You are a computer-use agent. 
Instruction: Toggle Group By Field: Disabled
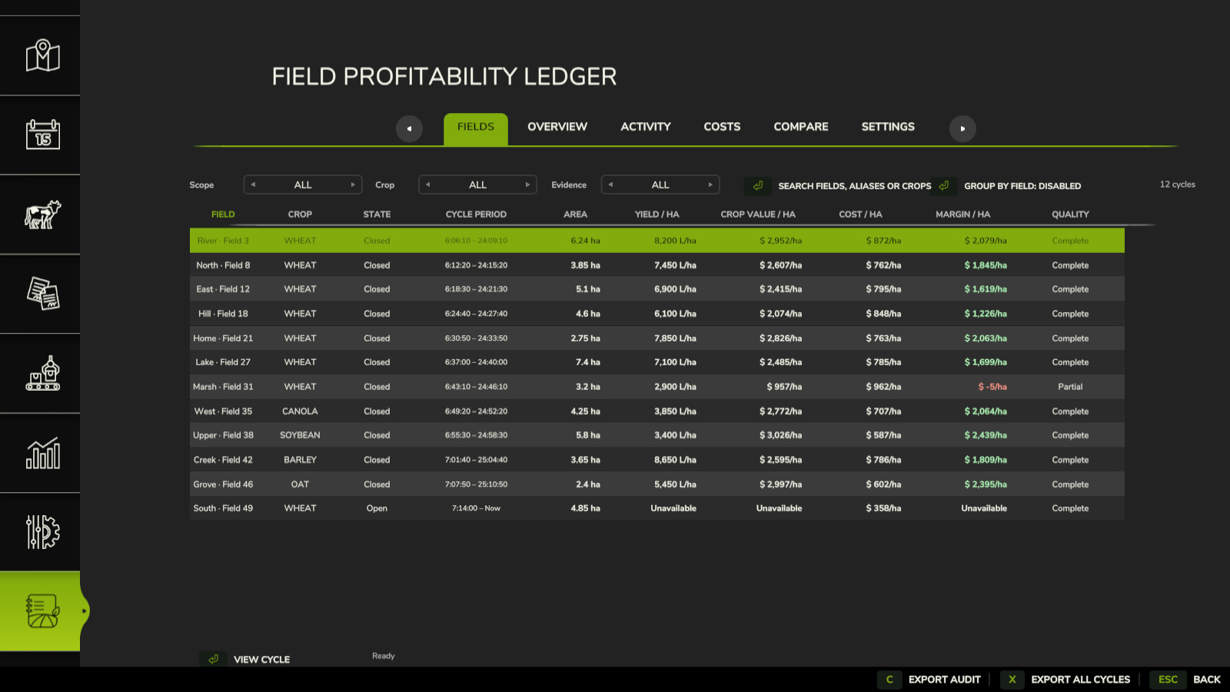tap(1022, 186)
